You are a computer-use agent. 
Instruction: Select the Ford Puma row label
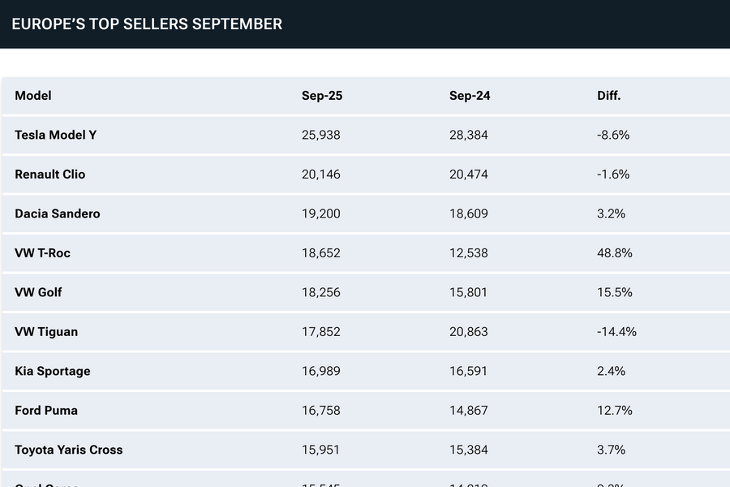coord(46,411)
